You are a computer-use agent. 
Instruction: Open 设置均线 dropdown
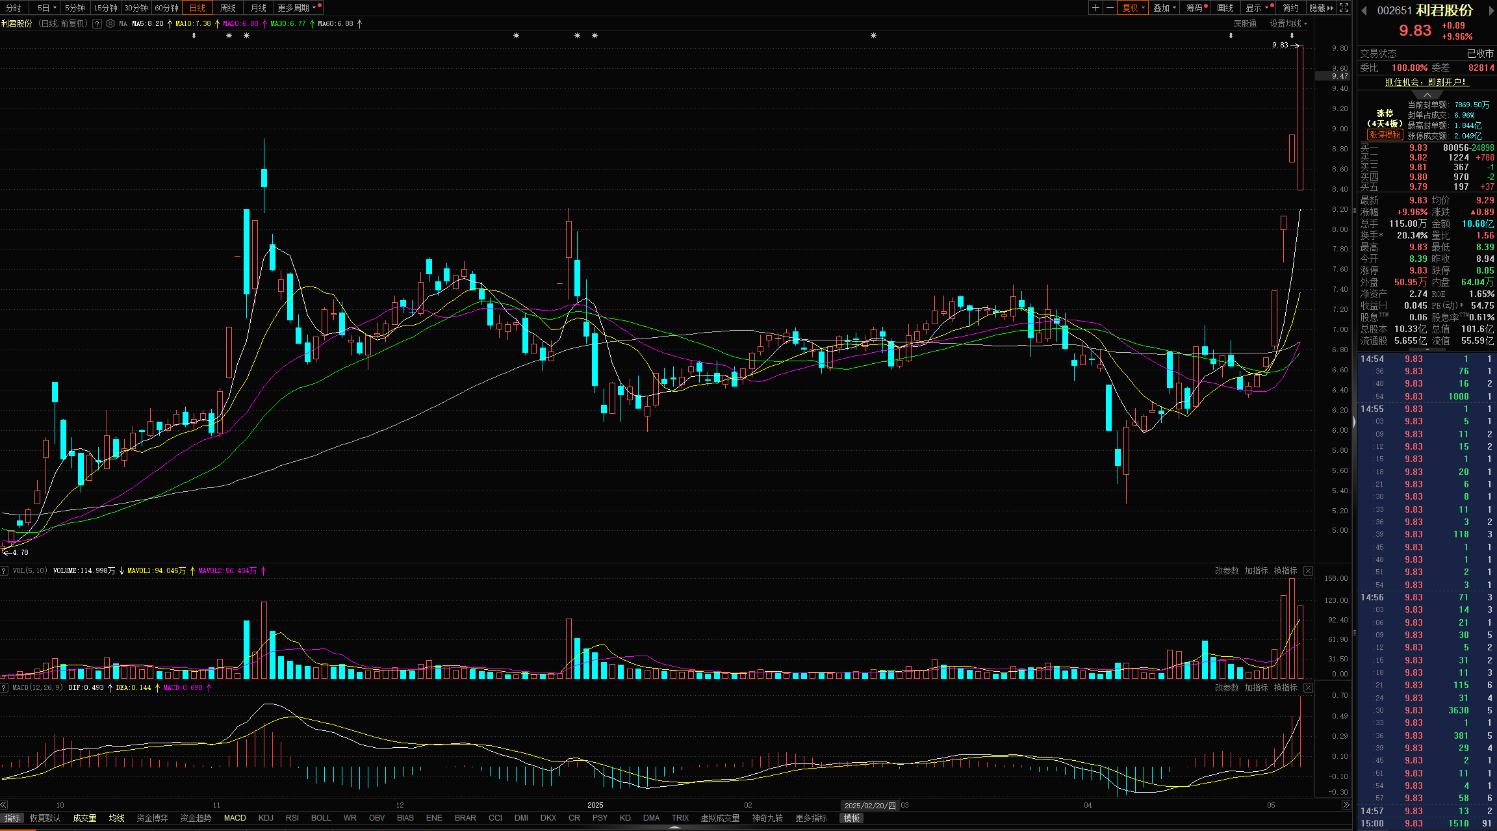[1288, 23]
